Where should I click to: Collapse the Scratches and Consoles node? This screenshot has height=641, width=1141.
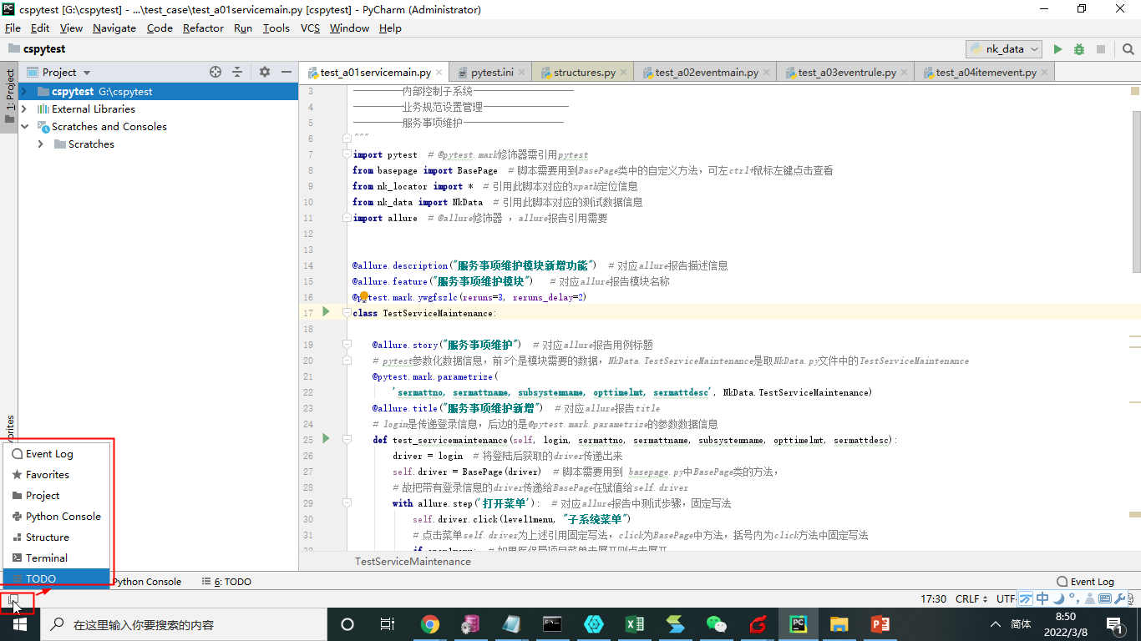tap(24, 126)
